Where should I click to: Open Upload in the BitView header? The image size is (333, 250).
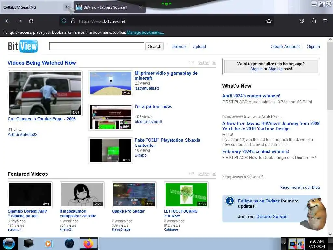click(199, 46)
